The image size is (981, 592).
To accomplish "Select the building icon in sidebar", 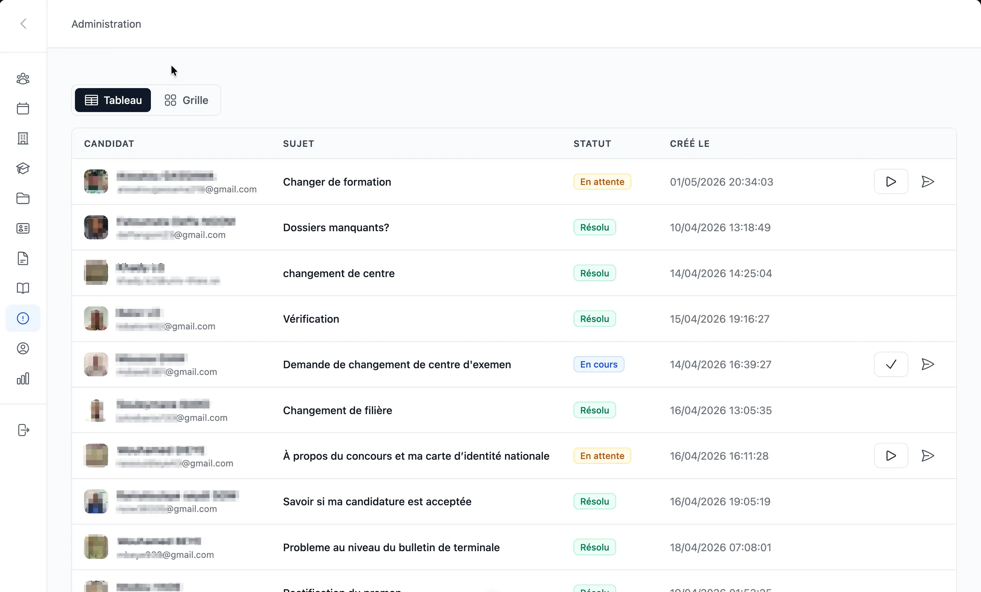I will coord(23,138).
